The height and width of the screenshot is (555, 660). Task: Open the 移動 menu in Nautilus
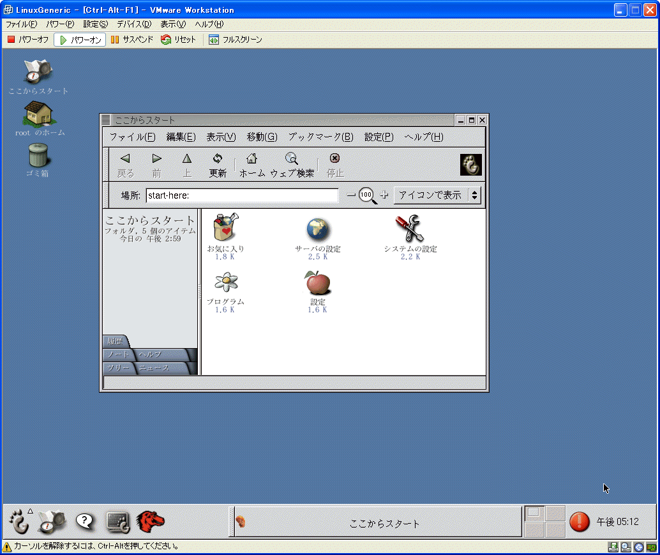262,137
